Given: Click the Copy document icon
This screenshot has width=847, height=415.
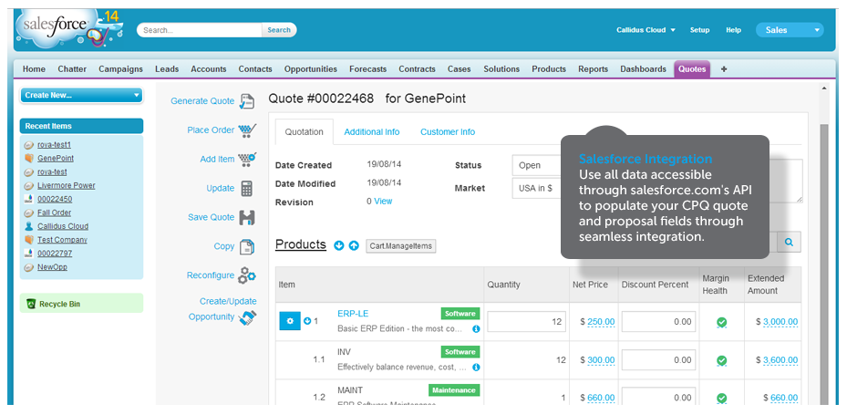Looking at the screenshot, I should coord(247,246).
